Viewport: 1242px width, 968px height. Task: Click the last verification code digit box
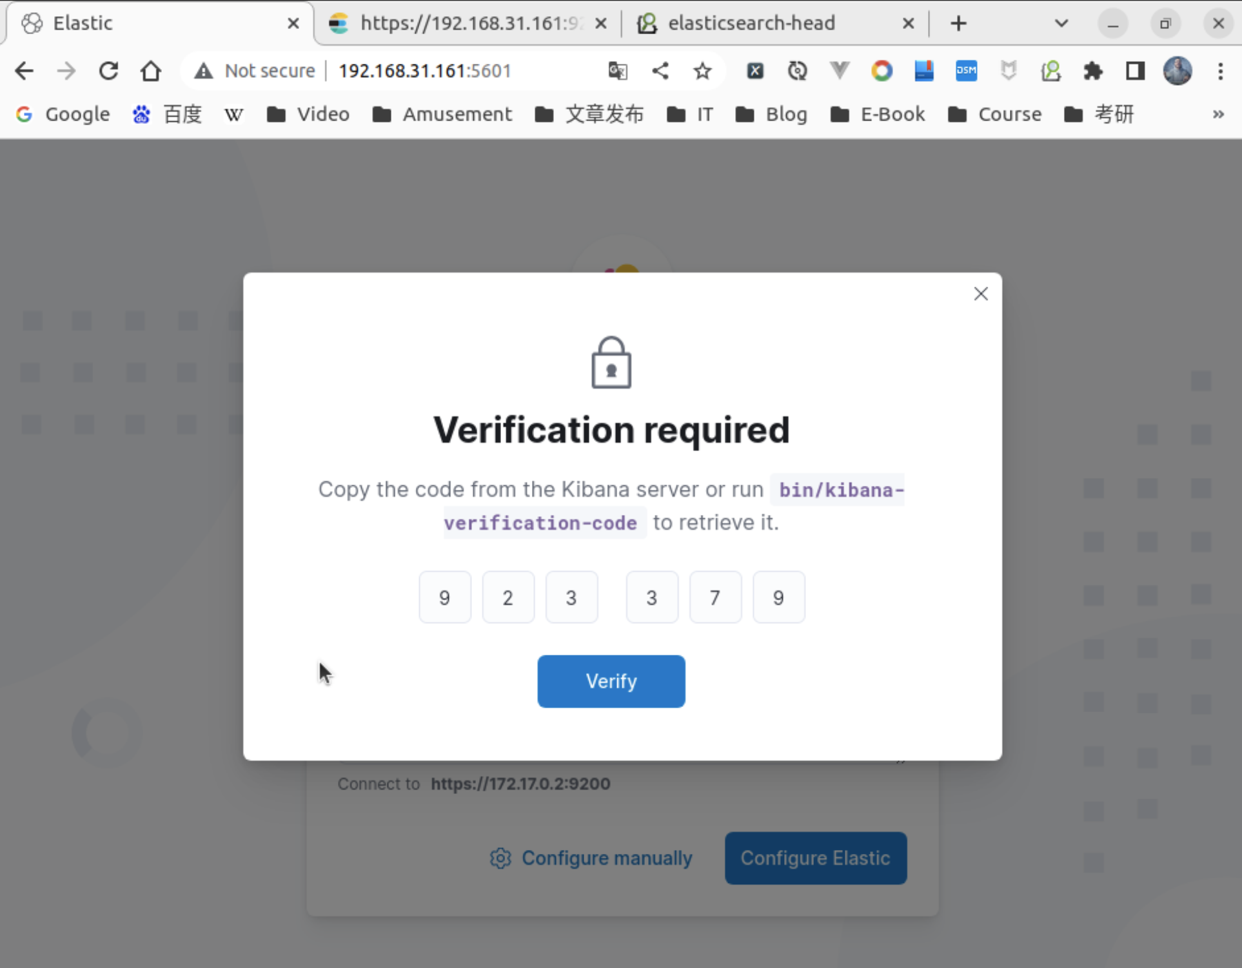coord(778,597)
